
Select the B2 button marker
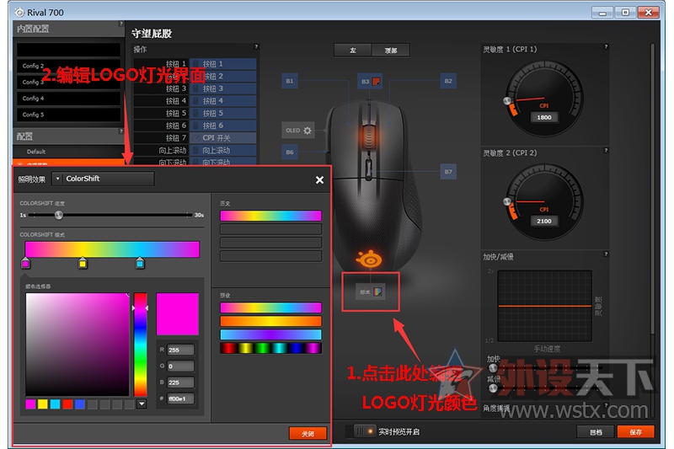pyautogui.click(x=448, y=81)
